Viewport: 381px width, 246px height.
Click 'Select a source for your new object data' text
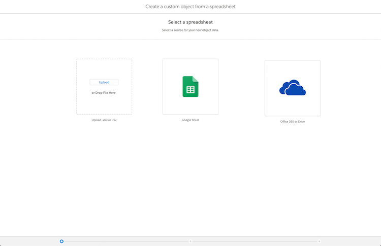pyautogui.click(x=190, y=30)
